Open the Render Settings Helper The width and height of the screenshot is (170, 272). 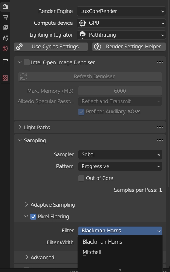click(129, 47)
